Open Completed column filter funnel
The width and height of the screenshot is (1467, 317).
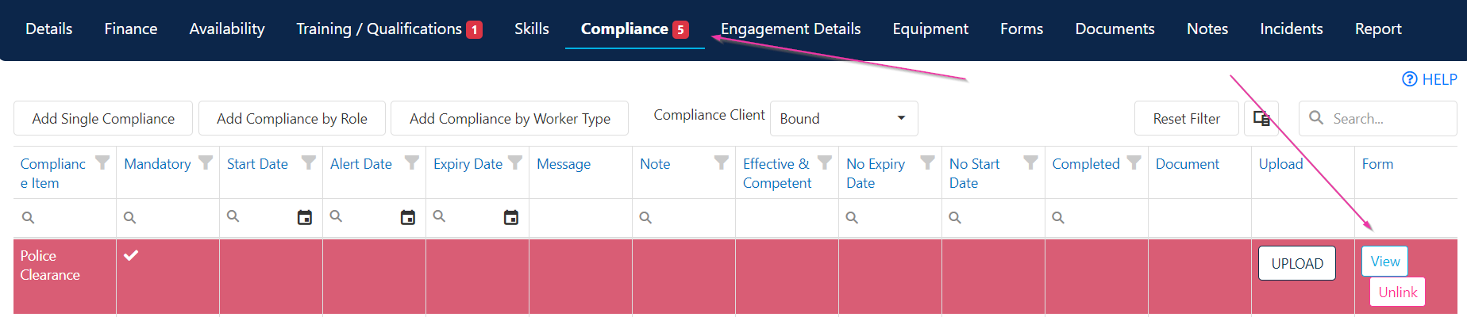coord(1134,162)
